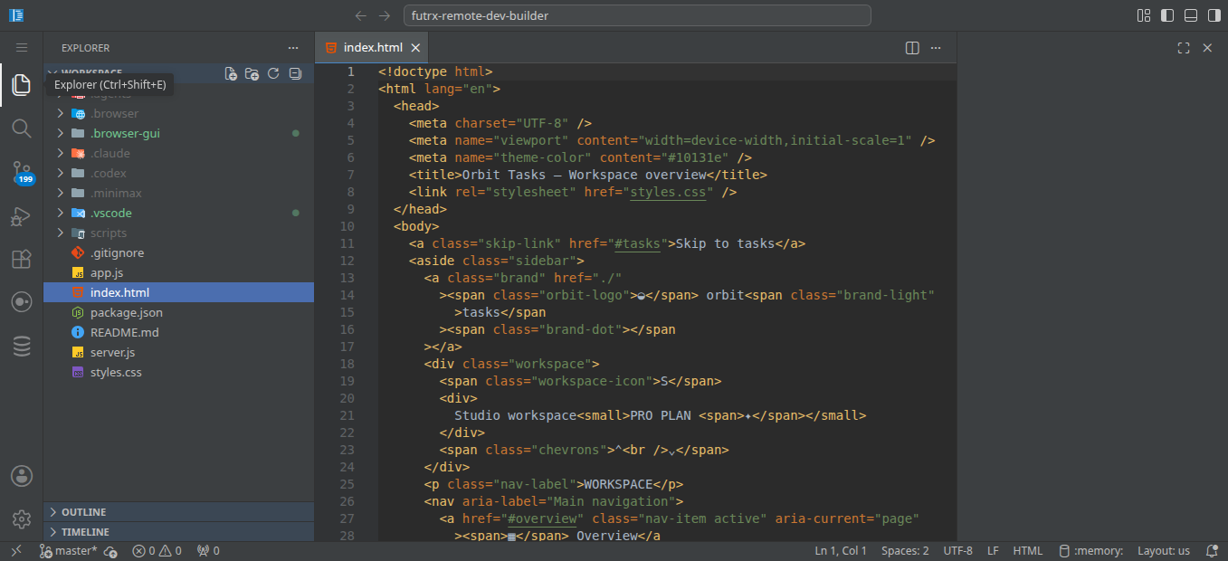Open package.json file
Image resolution: width=1228 pixels, height=561 pixels.
tap(178, 312)
